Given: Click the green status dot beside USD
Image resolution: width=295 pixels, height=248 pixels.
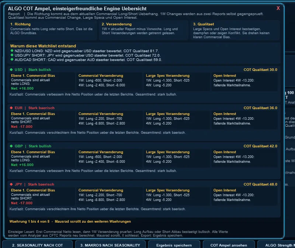Looking at the screenshot, I should pyautogui.click(x=11, y=69).
